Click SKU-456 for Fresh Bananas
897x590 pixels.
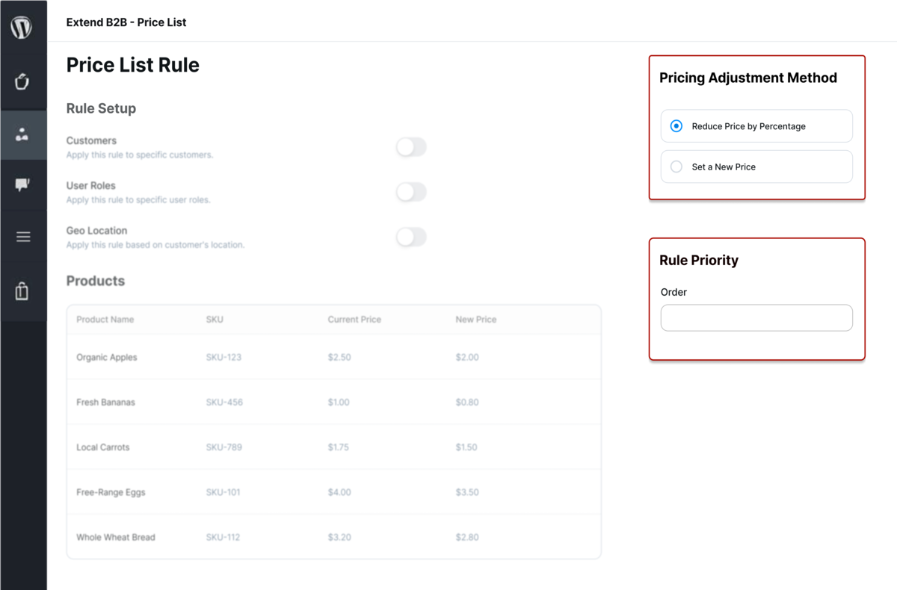coord(223,402)
